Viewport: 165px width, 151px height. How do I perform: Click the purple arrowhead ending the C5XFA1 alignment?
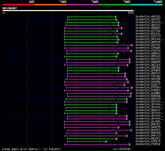pos(130,144)
